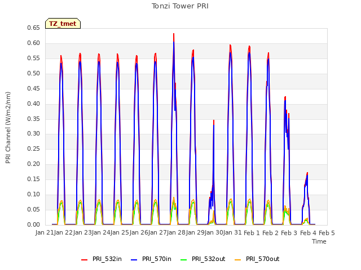Screen dimensions: 361x270
Task: Click the 0.30 y-axis tick label
Action: pyautogui.click(x=33, y=134)
